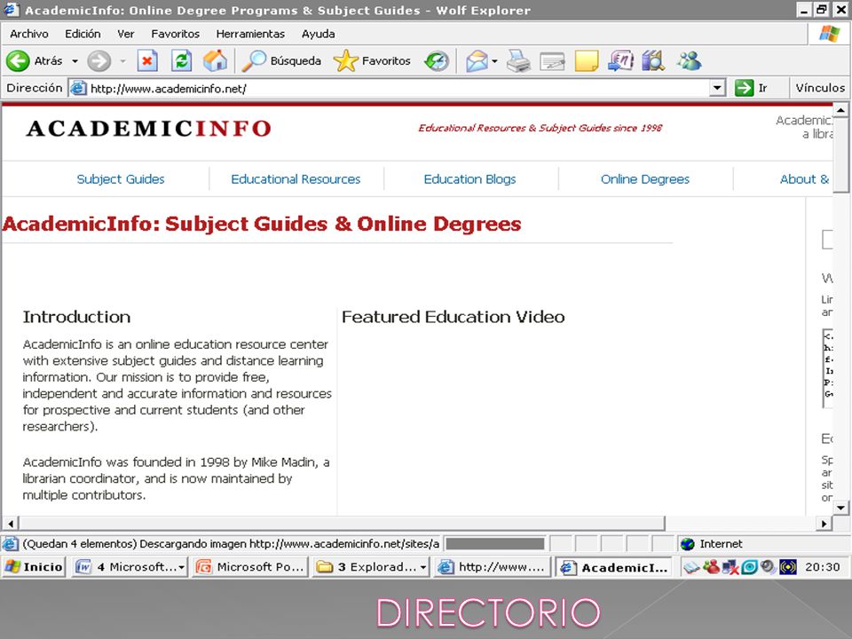The height and width of the screenshot is (639, 852).
Task: Open Online Degrees link
Action: [645, 179]
